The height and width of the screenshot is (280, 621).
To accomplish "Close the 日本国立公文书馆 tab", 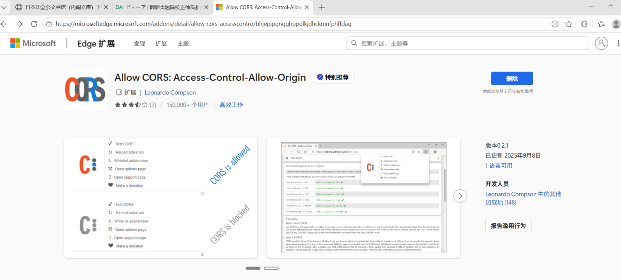I will (x=106, y=7).
